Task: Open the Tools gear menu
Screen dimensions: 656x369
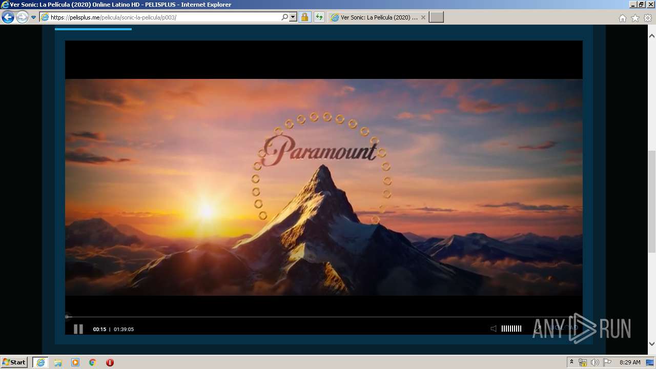Action: (x=648, y=18)
